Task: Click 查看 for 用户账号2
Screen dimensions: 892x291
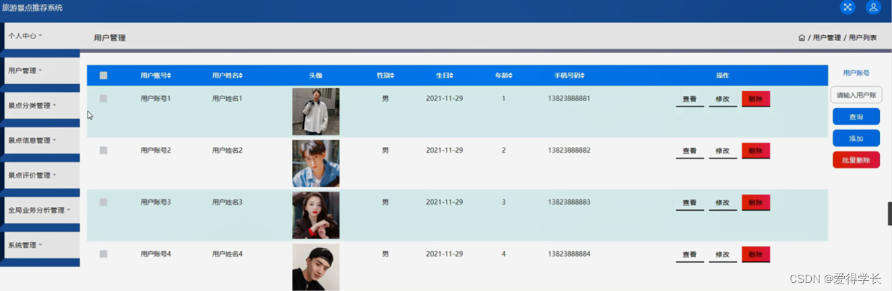Action: coord(689,151)
